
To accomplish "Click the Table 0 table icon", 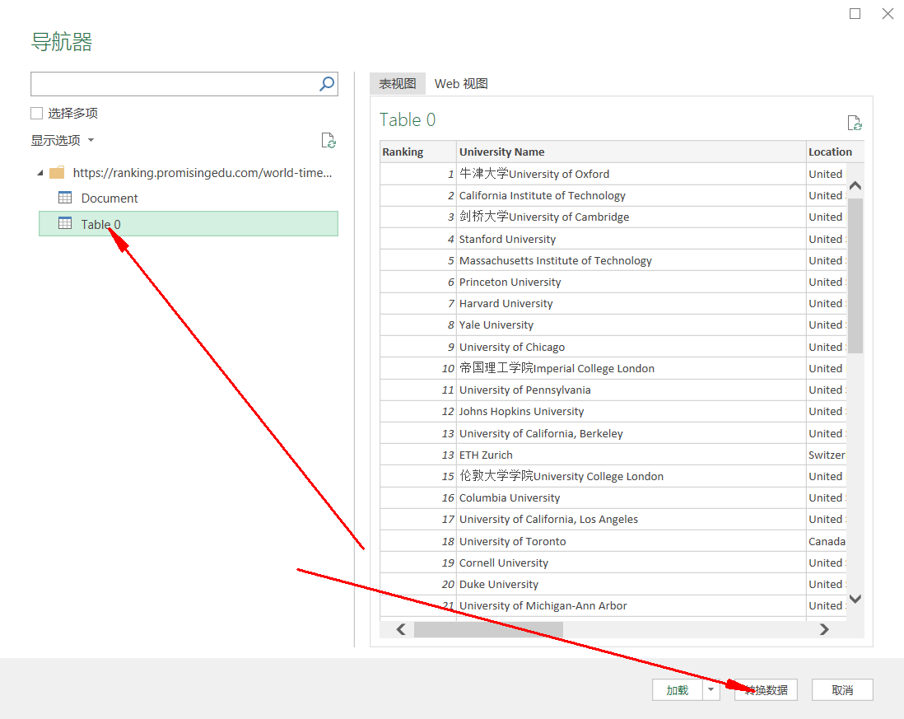I will point(65,224).
